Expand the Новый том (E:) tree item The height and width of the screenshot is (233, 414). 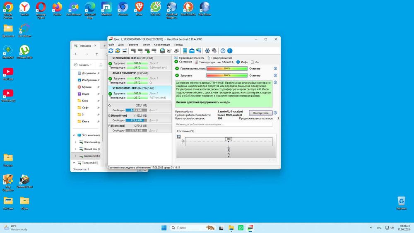pos(75,149)
